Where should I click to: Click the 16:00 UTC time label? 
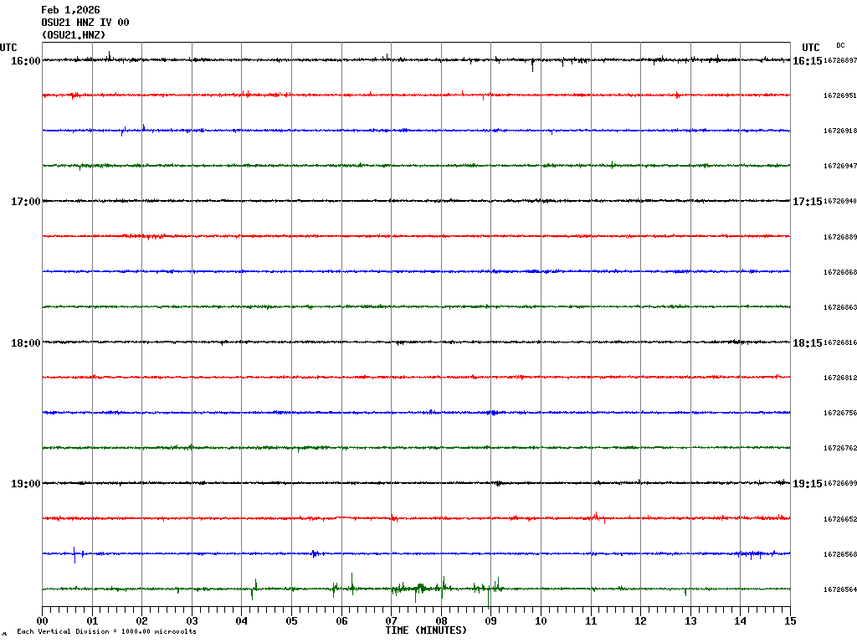click(x=25, y=61)
